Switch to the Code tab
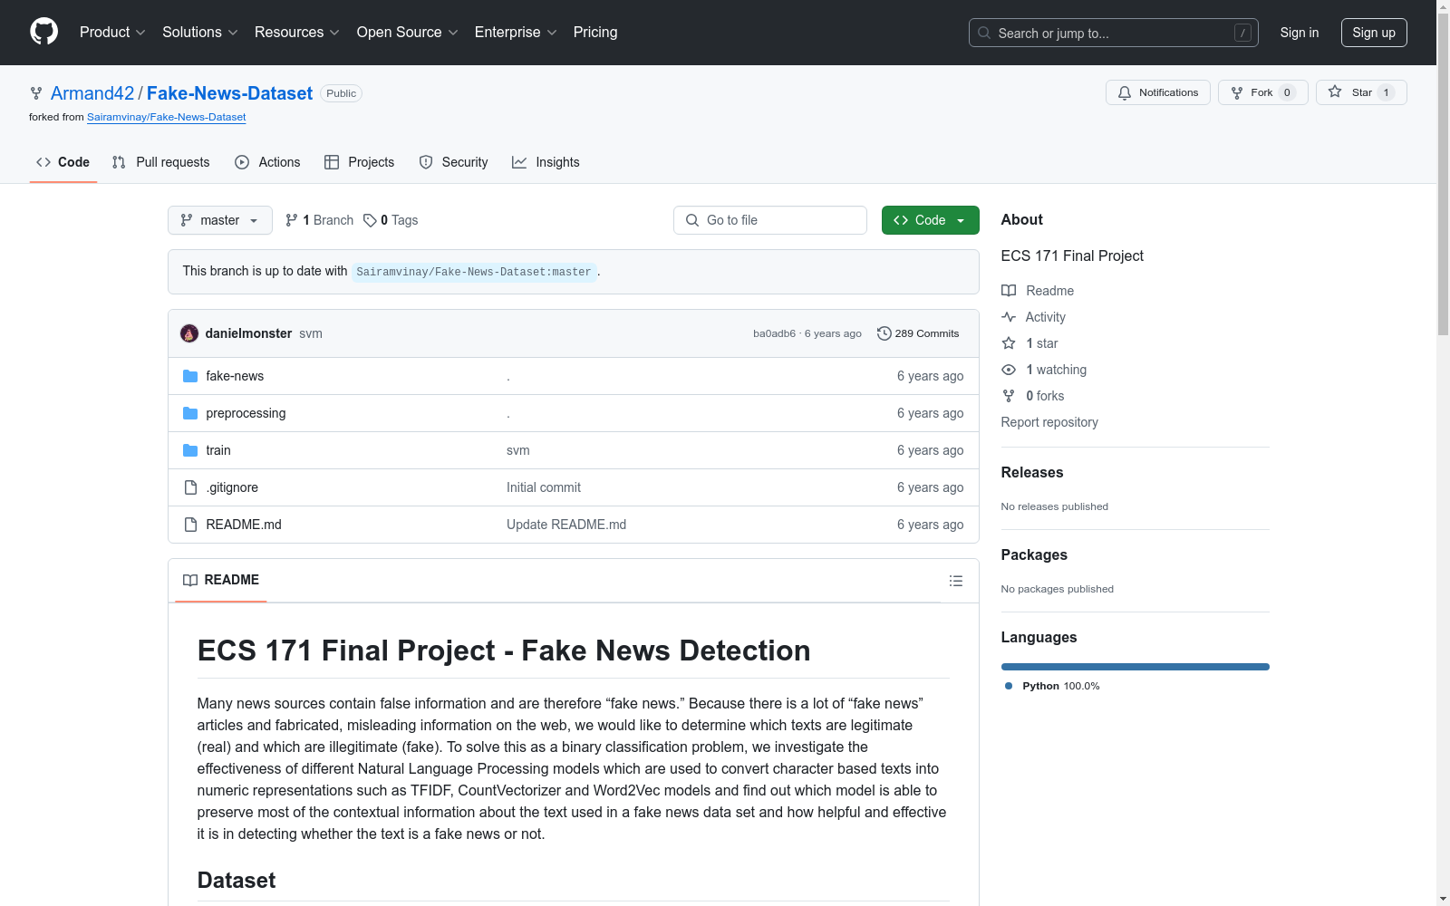This screenshot has width=1450, height=906. [63, 162]
